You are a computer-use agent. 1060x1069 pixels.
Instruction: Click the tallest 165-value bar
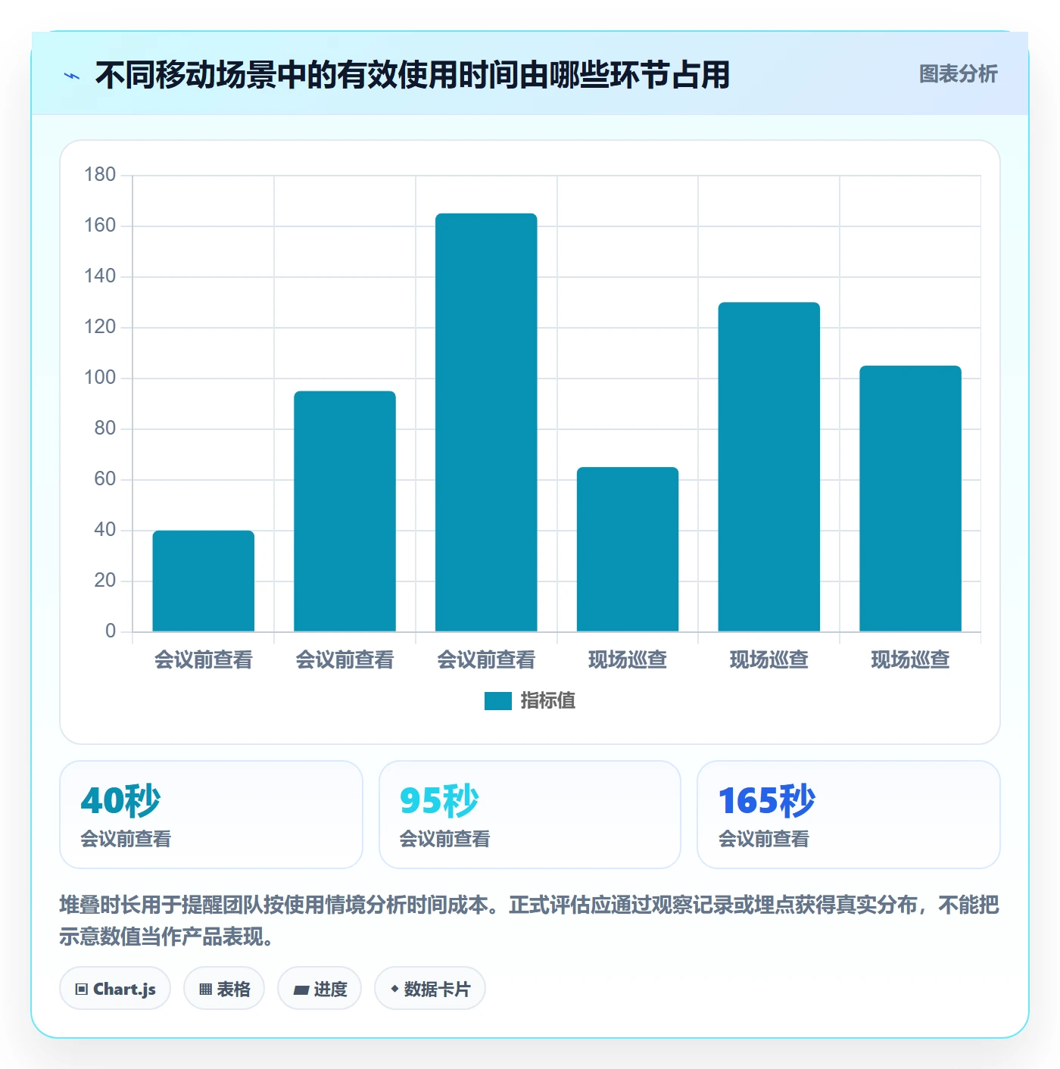click(486, 422)
